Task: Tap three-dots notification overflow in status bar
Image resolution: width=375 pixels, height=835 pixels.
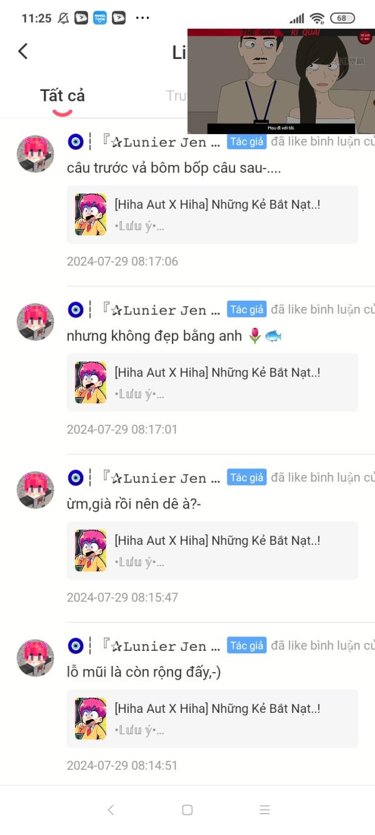Action: [x=142, y=18]
